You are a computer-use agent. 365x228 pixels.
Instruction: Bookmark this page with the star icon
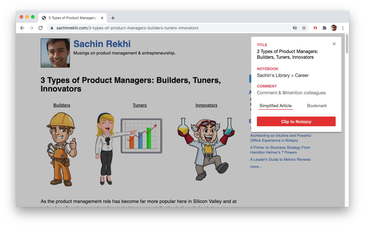pos(304,28)
